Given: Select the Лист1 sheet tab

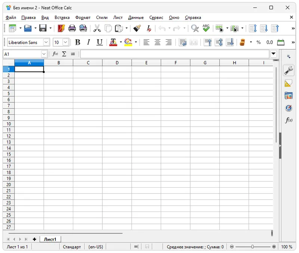Looking at the screenshot, I should tap(50, 239).
